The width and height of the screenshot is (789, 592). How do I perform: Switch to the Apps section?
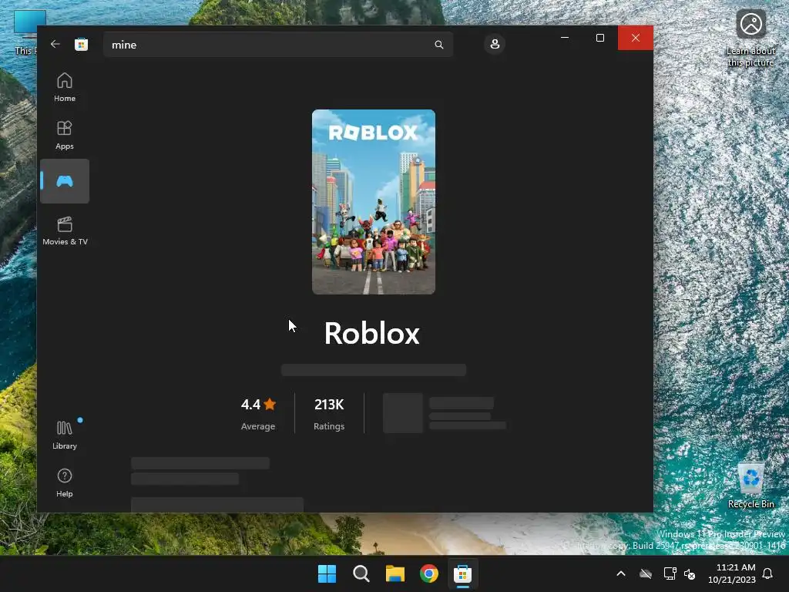(65, 135)
